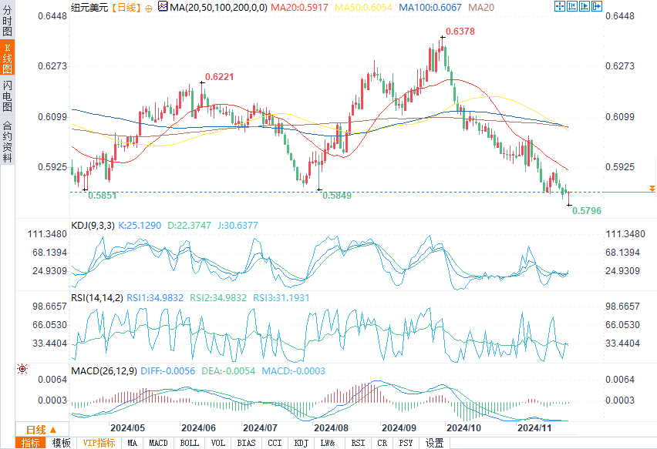This screenshot has height=449, width=657.
Task: Click the RSI1:34.9832 value
Action: 155,298
